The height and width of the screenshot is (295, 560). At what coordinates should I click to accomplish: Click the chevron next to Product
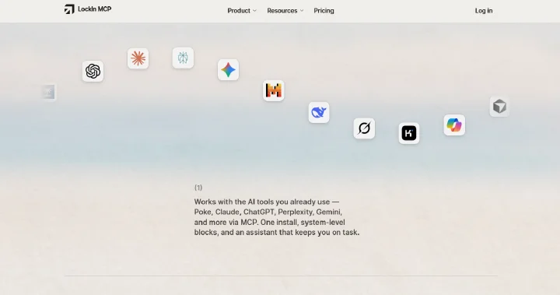[x=254, y=11]
